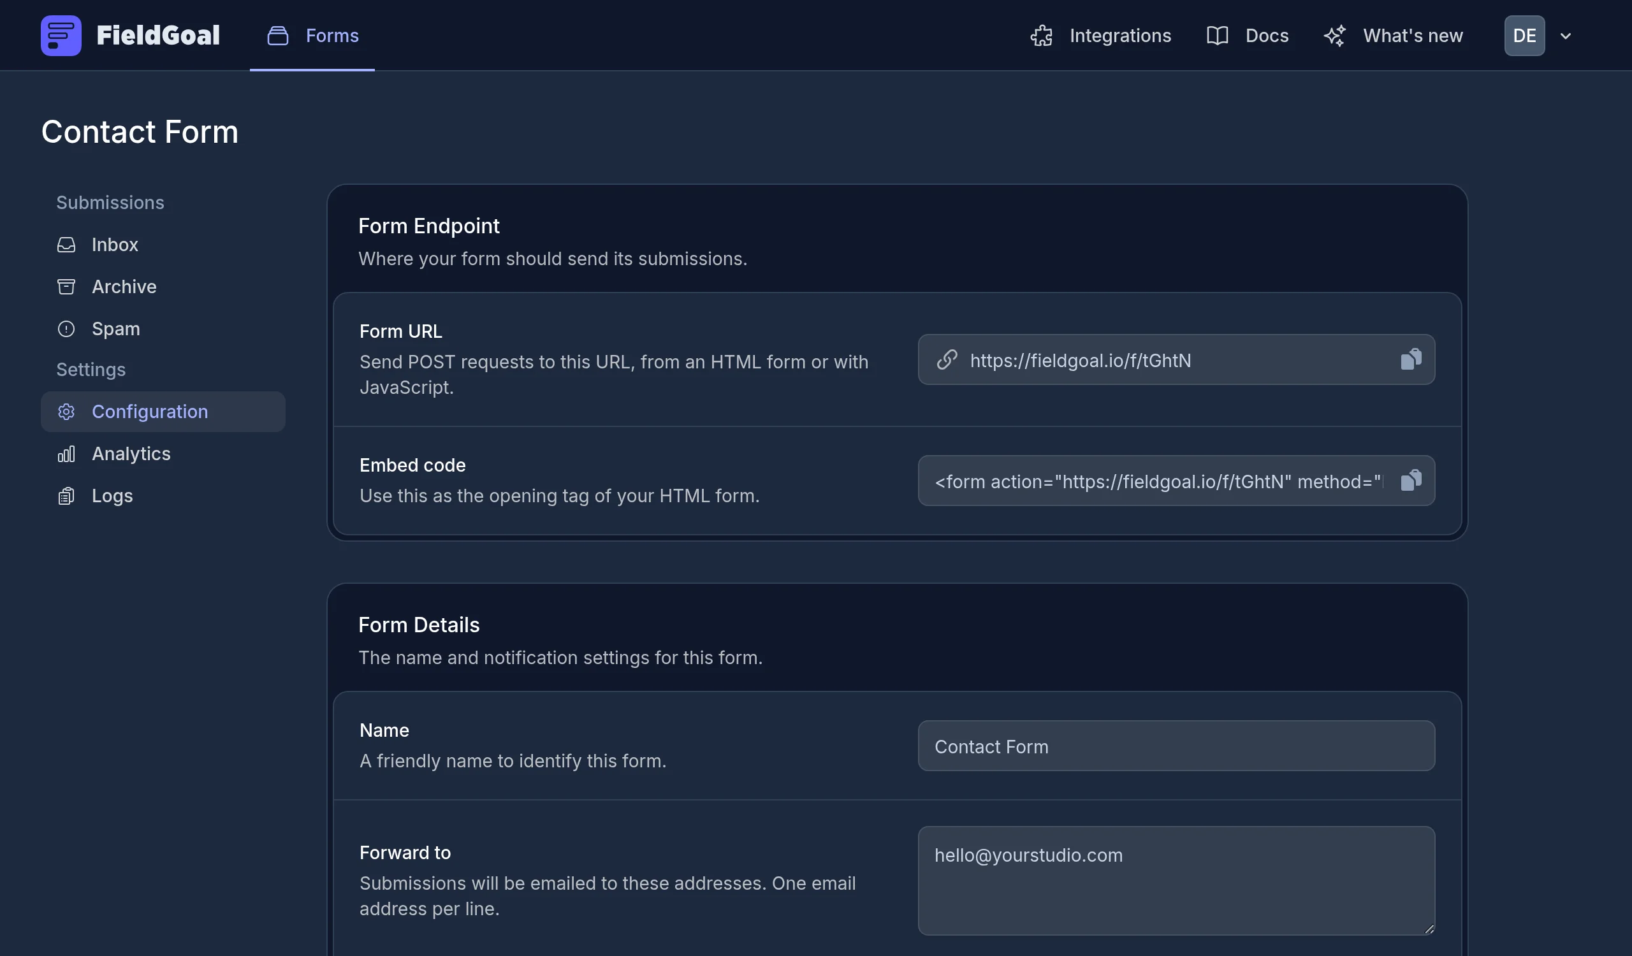Open the Analytics page
This screenshot has width=1632, height=956.
163,454
